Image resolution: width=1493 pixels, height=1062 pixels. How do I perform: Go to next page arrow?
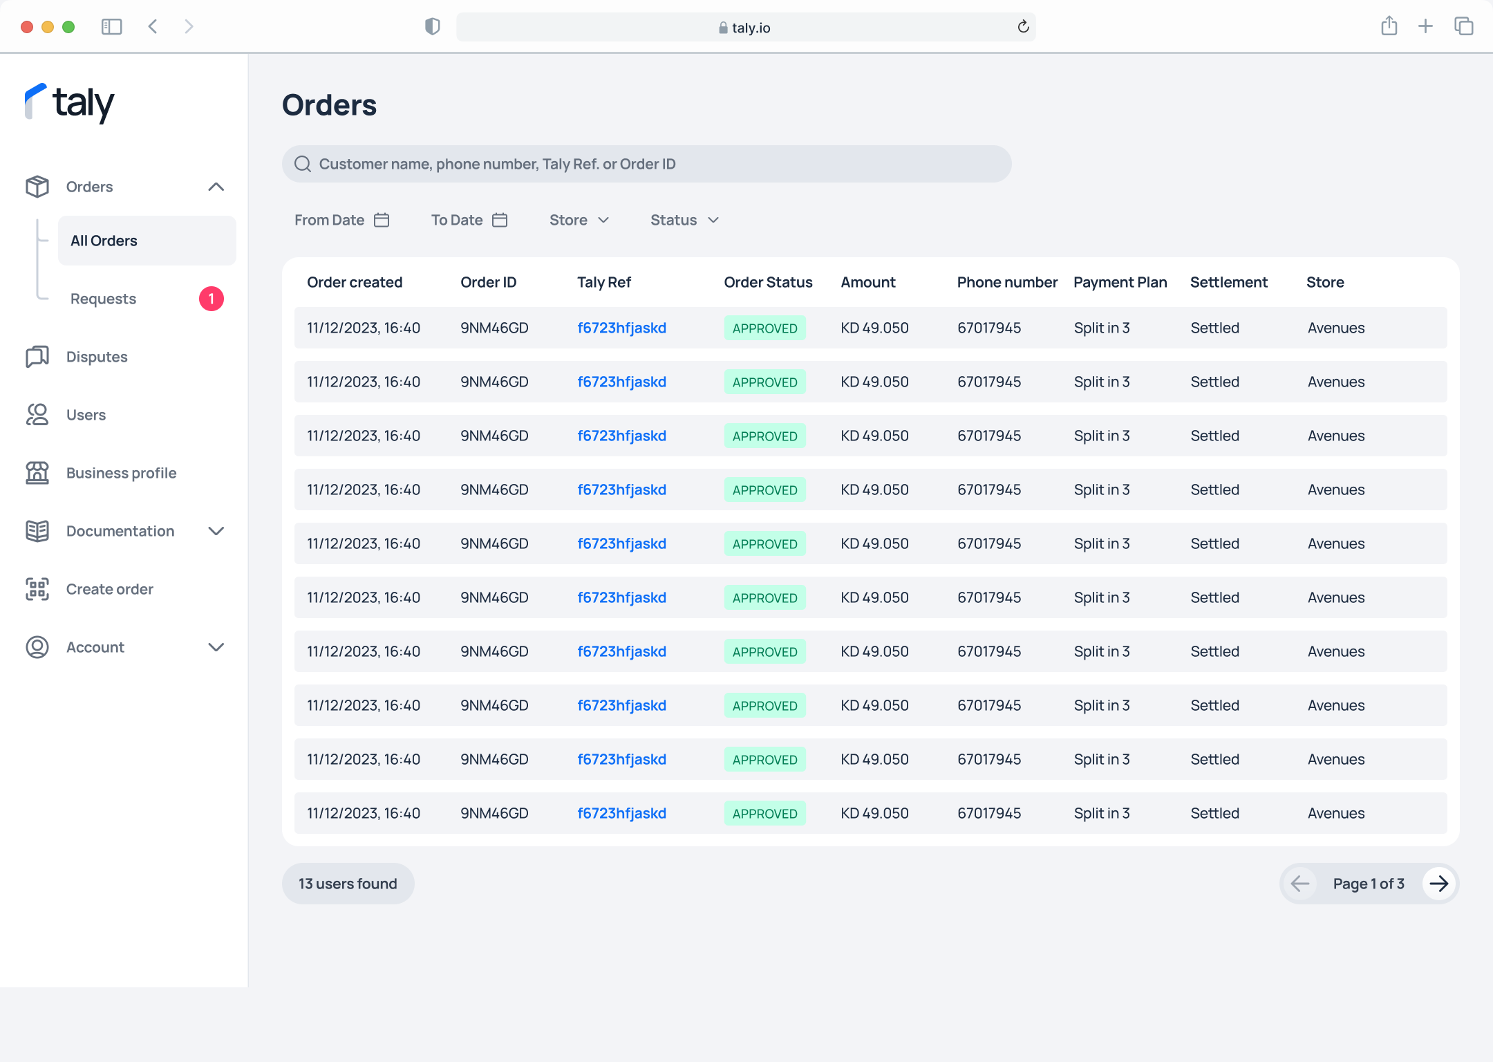coord(1439,884)
